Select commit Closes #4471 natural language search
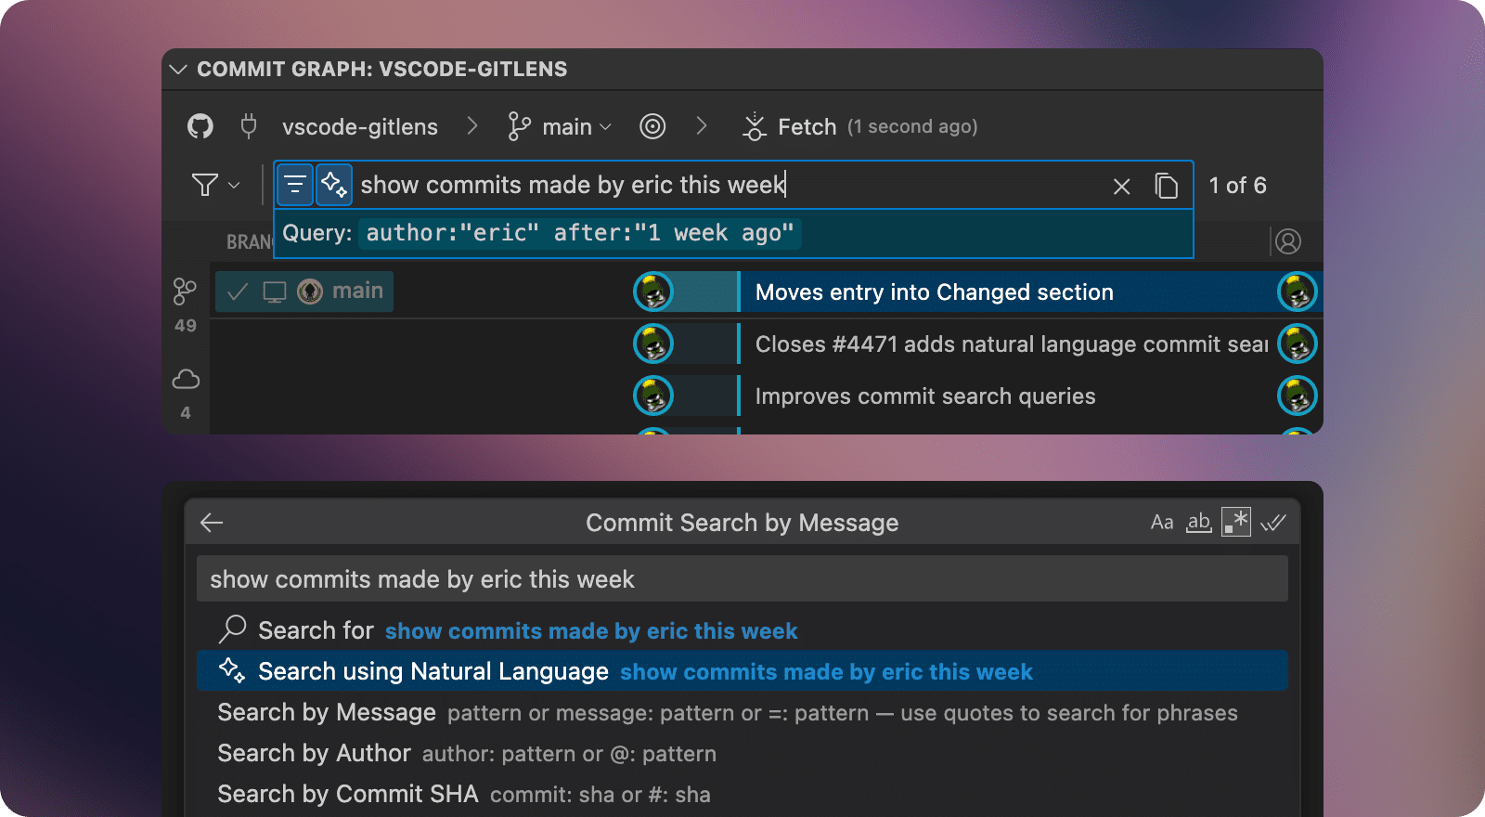 pos(1012,344)
